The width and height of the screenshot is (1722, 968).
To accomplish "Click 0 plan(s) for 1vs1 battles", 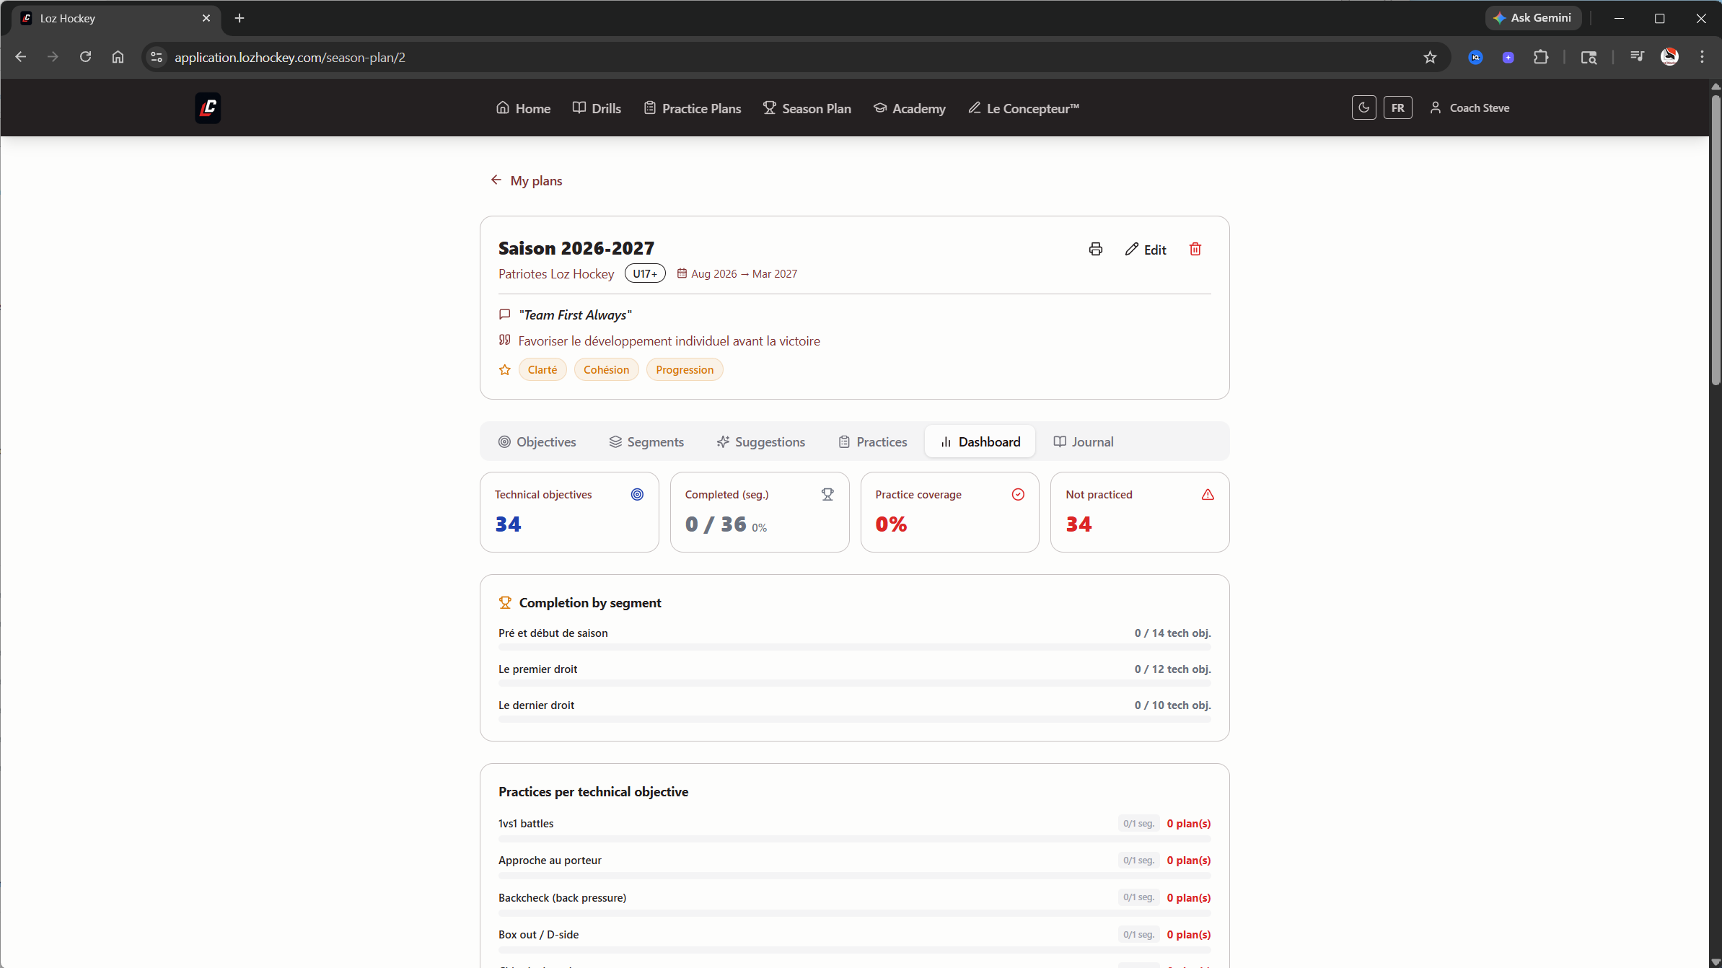I will coord(1189,824).
